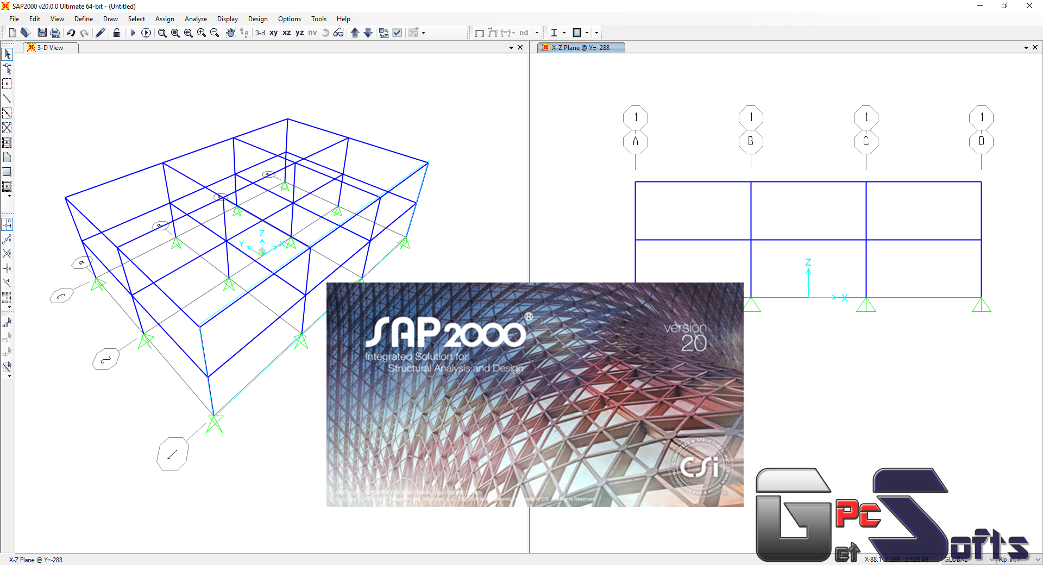
Task: Activate rubber band zoom tool
Action: pyautogui.click(x=162, y=33)
